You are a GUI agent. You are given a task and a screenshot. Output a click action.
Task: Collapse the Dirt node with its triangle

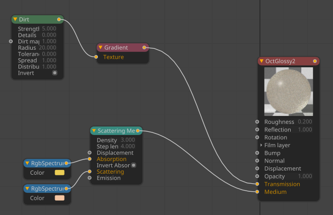(x=15, y=20)
